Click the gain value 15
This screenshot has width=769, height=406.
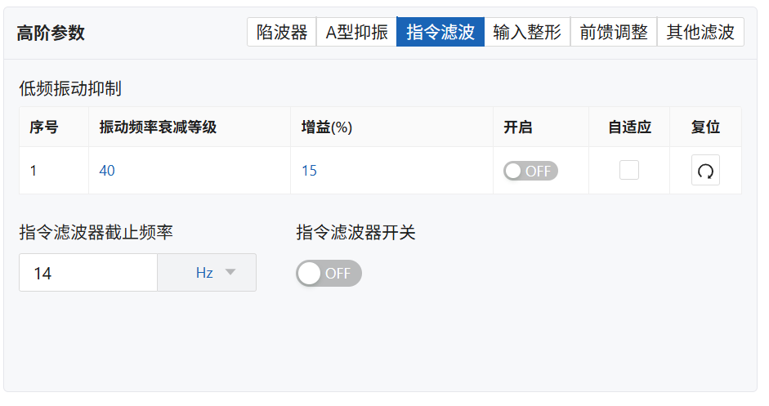309,171
